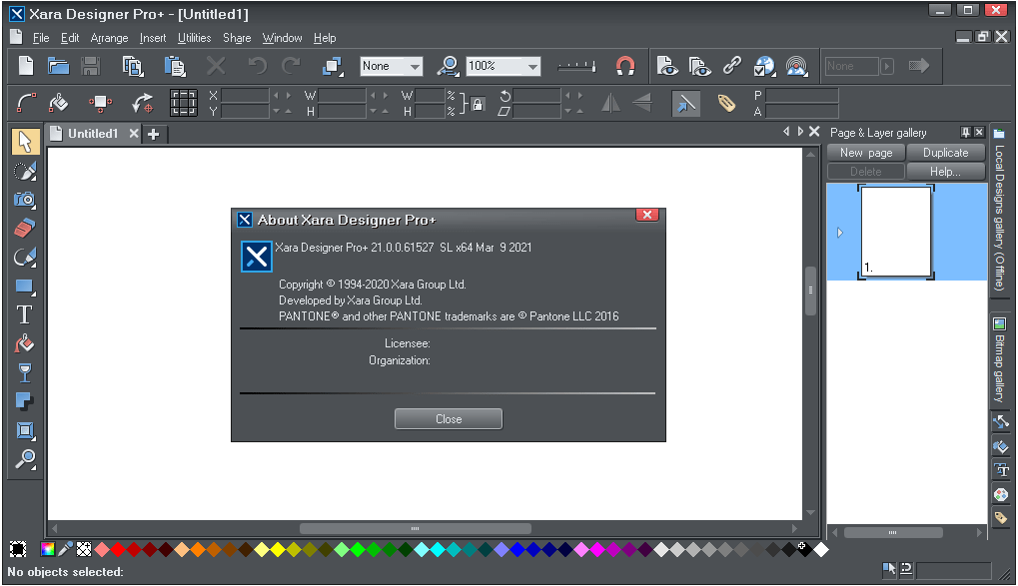This screenshot has width=1018, height=586.
Task: Click the zoom to previous magnifier icon
Action: point(448,66)
